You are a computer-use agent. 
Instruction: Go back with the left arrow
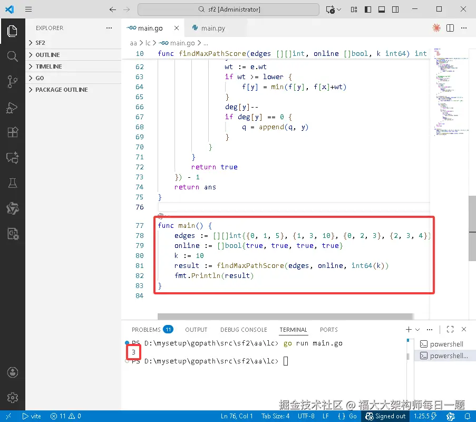tap(113, 9)
